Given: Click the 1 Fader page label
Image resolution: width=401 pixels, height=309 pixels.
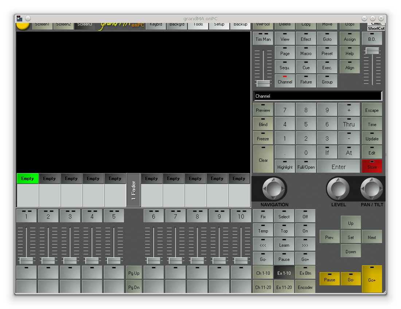Looking at the screenshot, I should (x=133, y=190).
